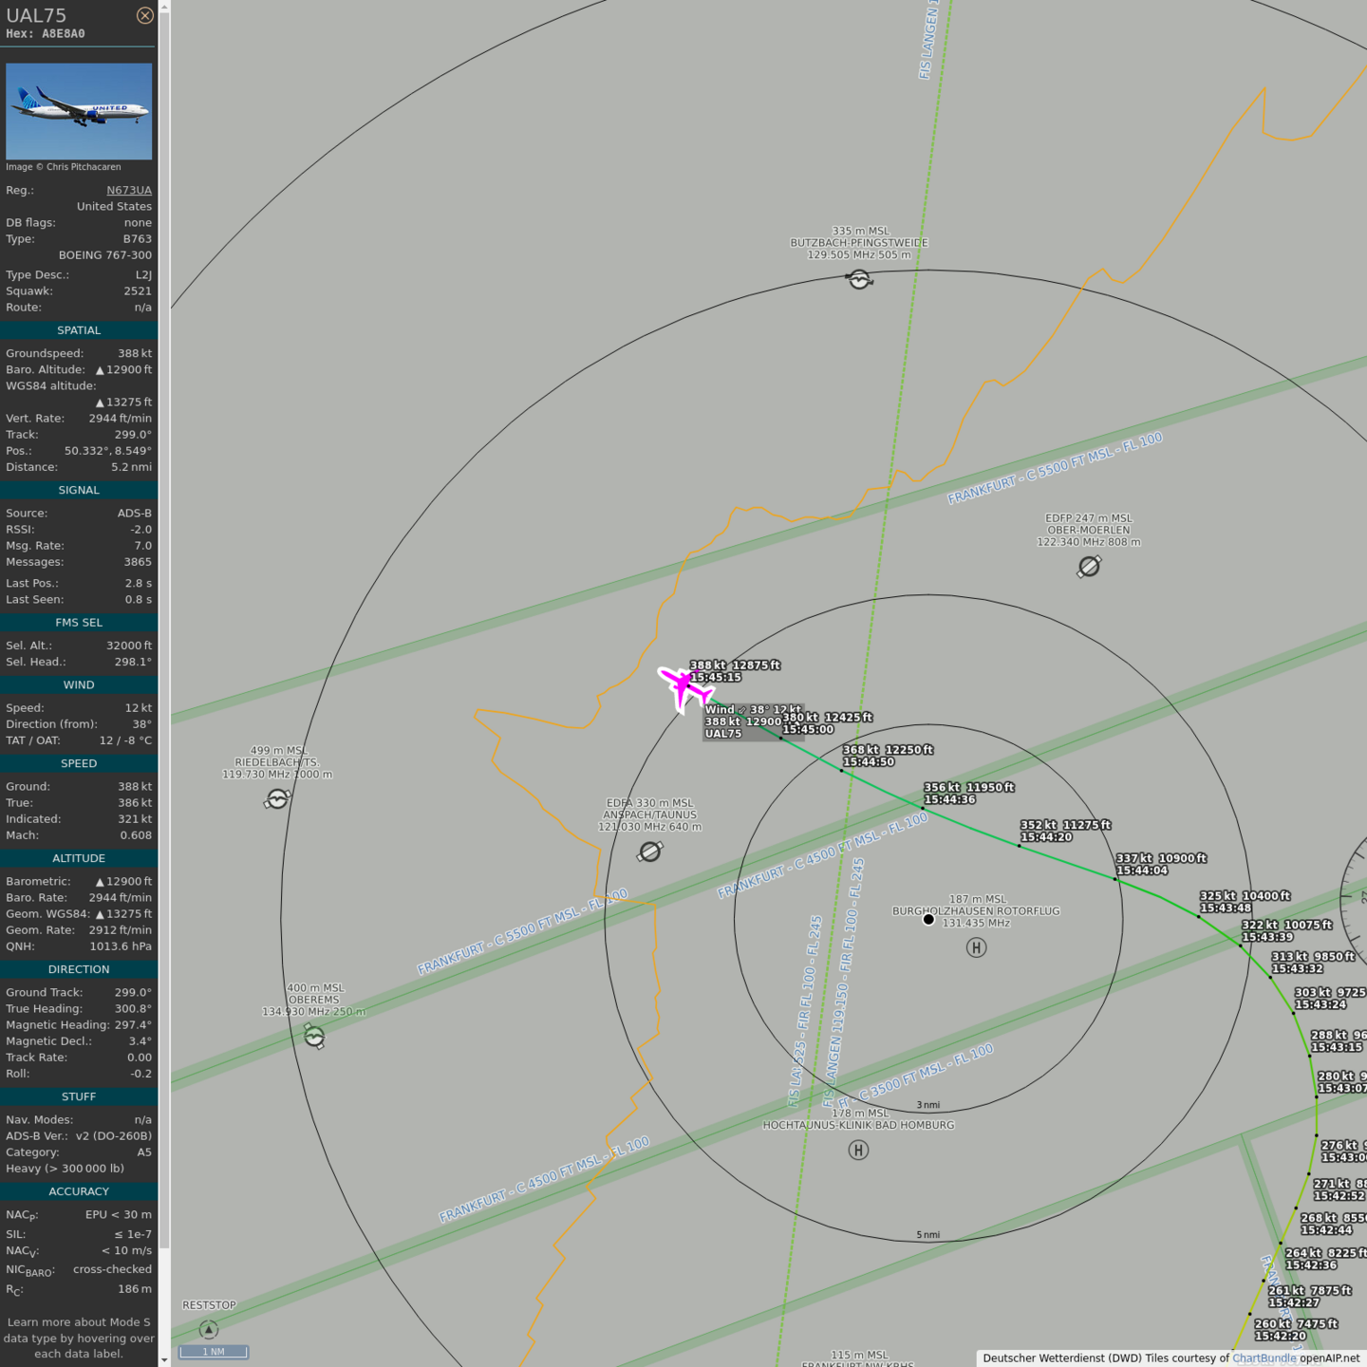Image resolution: width=1367 pixels, height=1367 pixels.
Task: Click the 15:44:50 track point marker
Action: point(841,770)
